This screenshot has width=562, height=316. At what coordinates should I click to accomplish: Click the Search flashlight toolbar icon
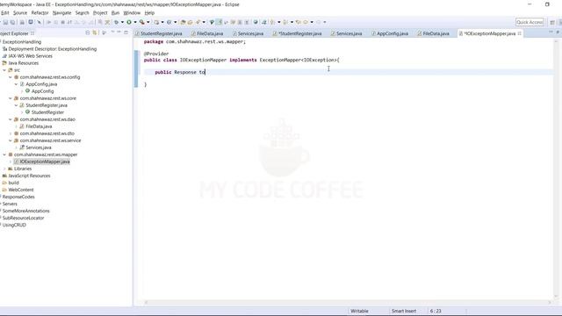click(198, 22)
